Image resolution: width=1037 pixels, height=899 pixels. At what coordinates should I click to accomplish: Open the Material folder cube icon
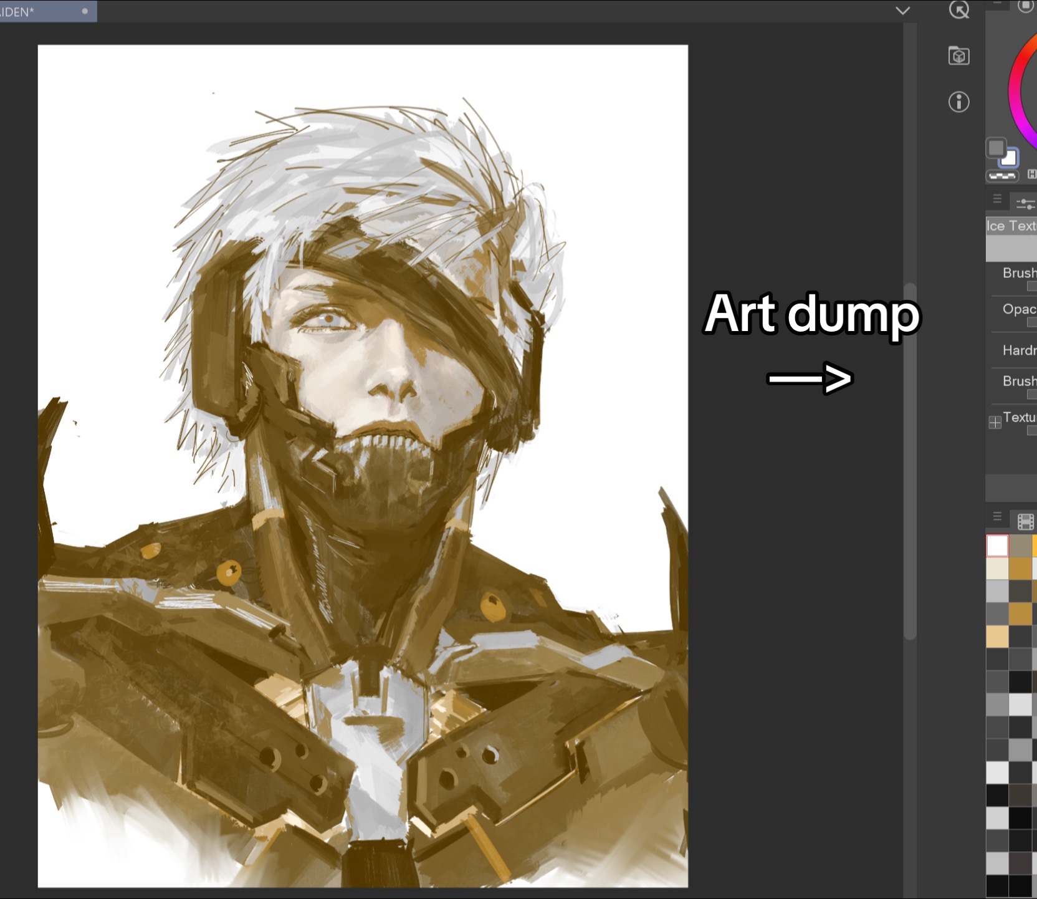959,55
